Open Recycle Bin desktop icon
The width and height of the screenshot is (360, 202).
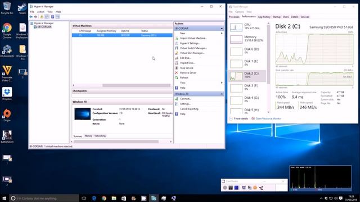tap(7, 8)
